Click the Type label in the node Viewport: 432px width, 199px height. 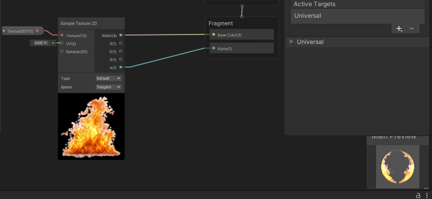(x=65, y=79)
